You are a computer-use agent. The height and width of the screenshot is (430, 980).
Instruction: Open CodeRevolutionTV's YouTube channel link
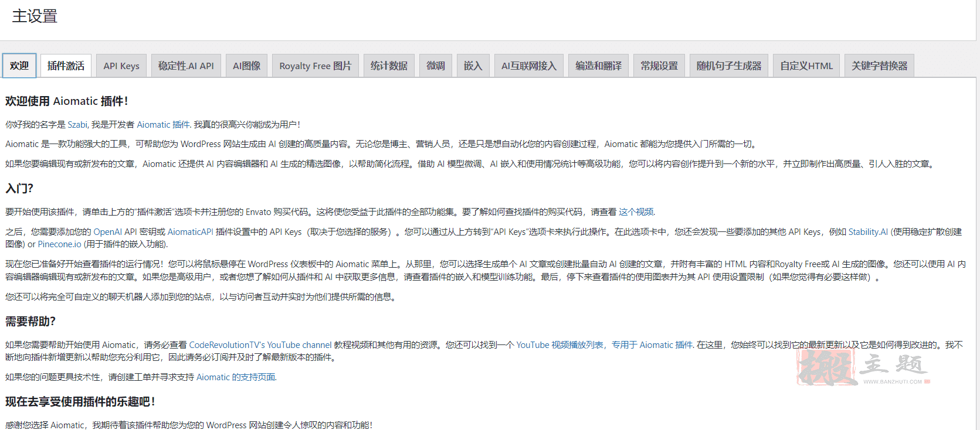coord(260,345)
